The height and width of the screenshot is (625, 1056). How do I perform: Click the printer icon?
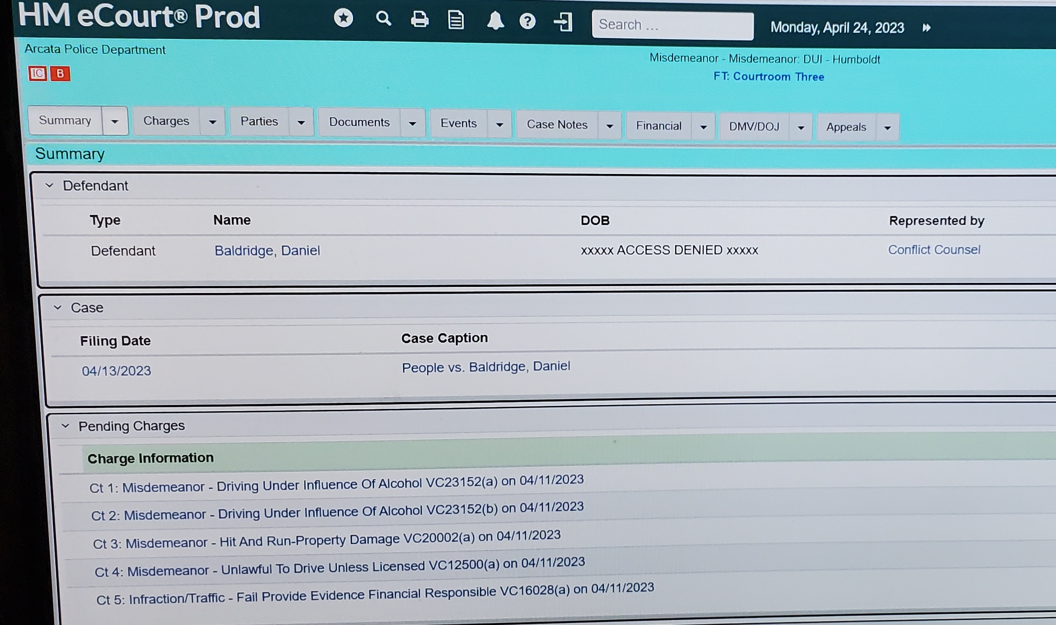(x=420, y=20)
